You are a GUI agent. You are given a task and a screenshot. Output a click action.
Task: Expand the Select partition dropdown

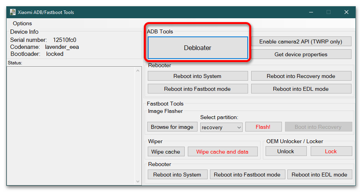(x=221, y=127)
